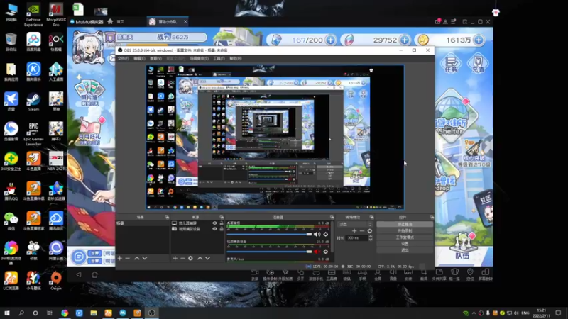Click the Stop Streaming button in Controls
Screen dimensions: 568x319
(x=405, y=224)
